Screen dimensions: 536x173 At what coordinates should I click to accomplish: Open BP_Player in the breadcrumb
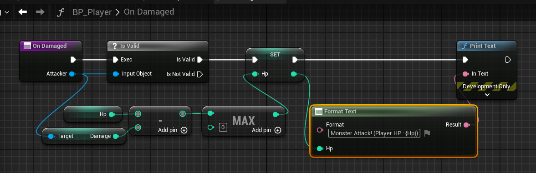coord(92,12)
